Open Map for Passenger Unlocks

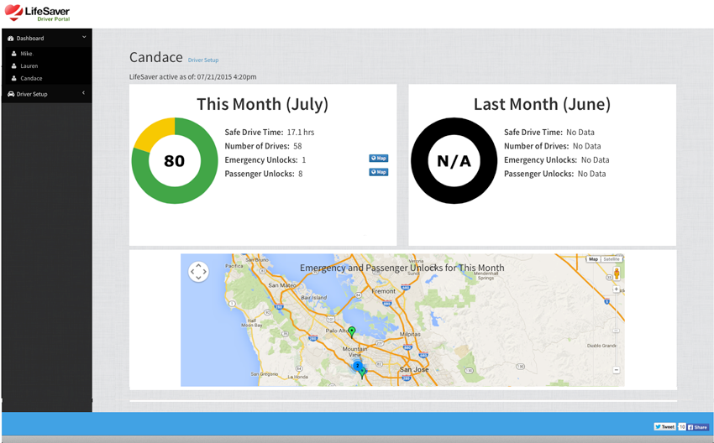(x=378, y=172)
